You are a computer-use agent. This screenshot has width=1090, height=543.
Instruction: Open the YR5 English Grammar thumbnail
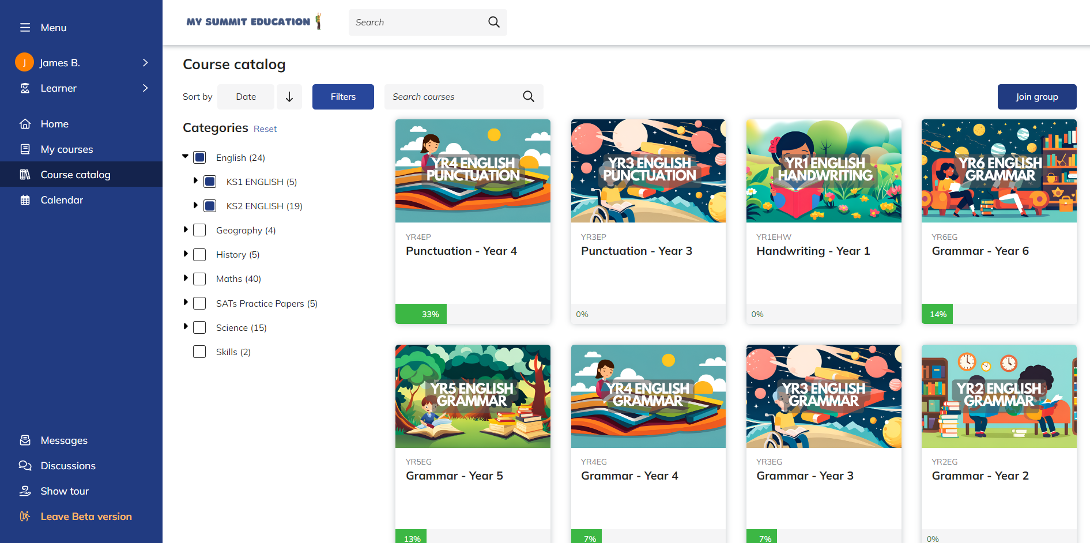pyautogui.click(x=473, y=396)
